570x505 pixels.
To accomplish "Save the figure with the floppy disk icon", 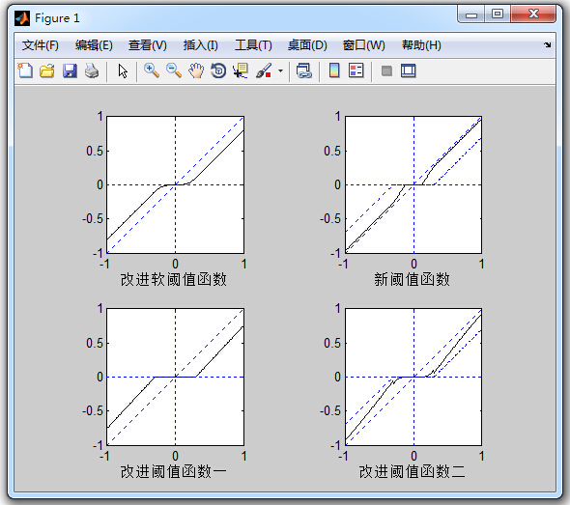I will [x=70, y=70].
